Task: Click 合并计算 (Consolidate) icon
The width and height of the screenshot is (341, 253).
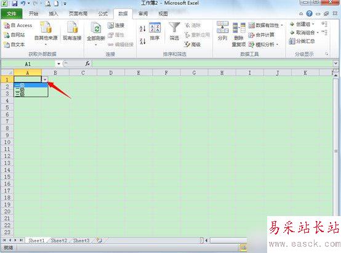Action: pyautogui.click(x=252, y=35)
